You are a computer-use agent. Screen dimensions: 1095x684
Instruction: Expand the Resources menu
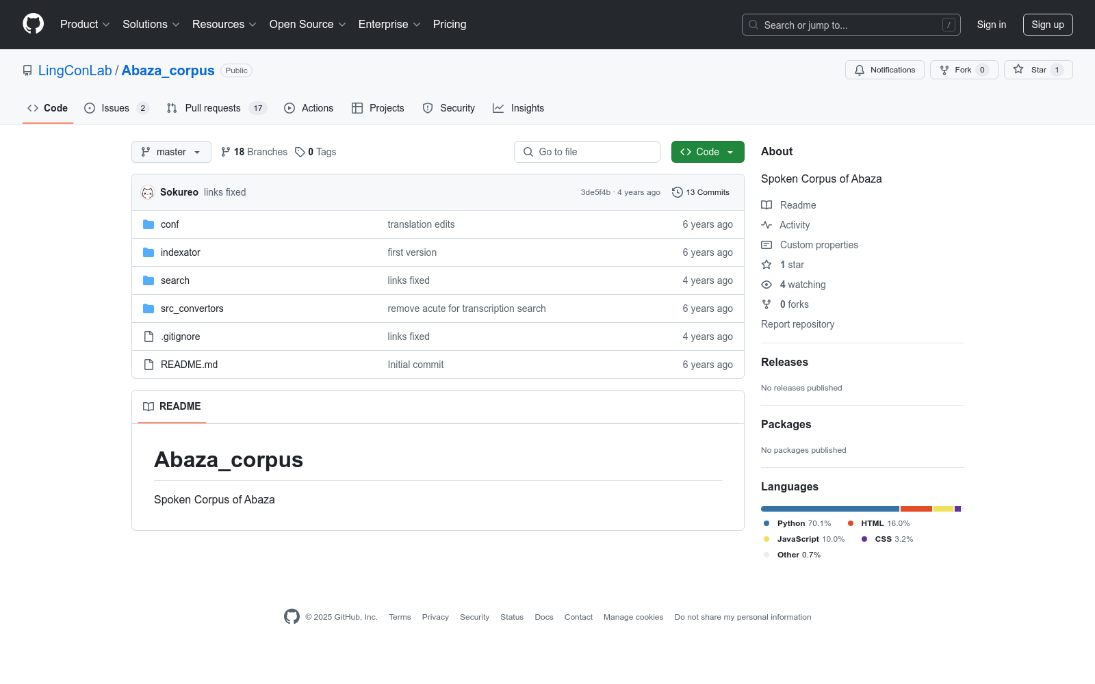[224, 25]
